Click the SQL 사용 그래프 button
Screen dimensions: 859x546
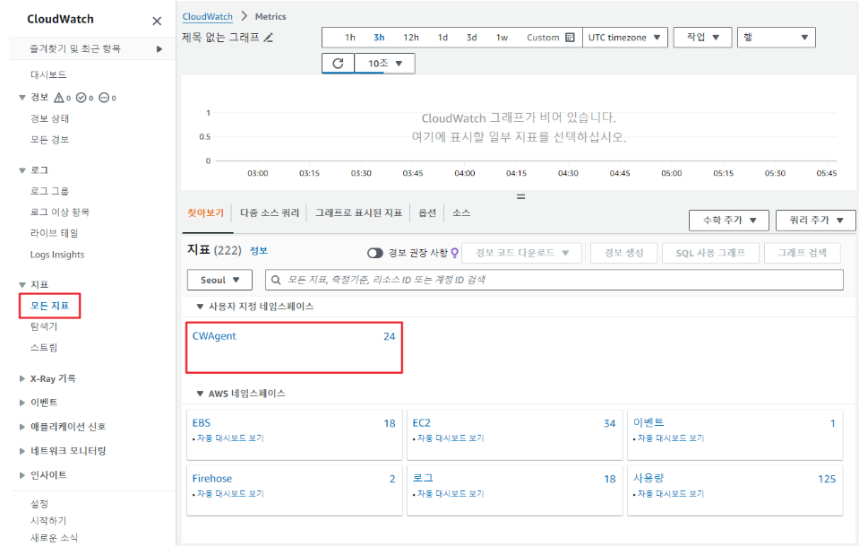(710, 253)
